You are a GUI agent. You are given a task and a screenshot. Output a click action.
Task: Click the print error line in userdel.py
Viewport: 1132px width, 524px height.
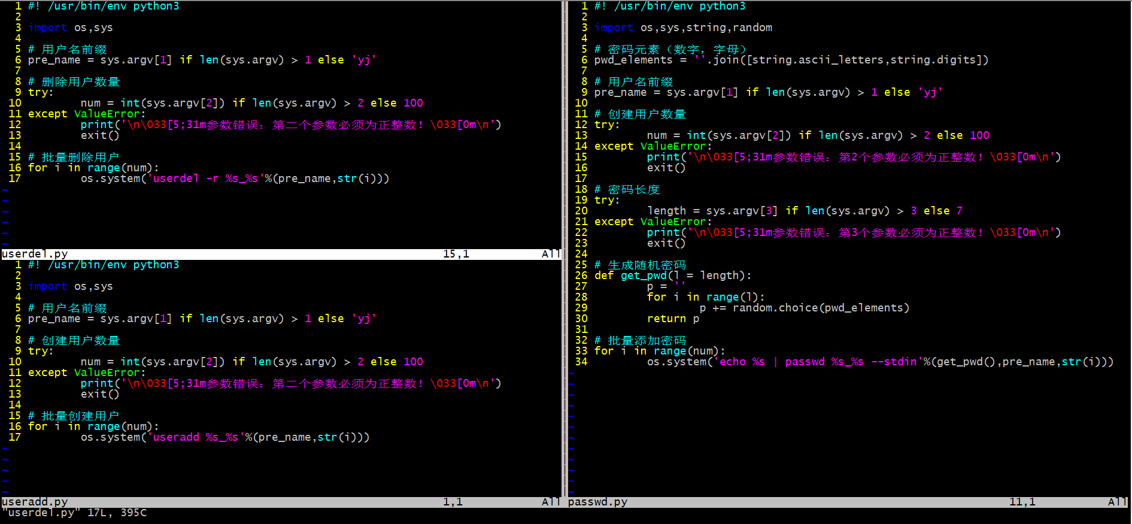[x=291, y=125]
